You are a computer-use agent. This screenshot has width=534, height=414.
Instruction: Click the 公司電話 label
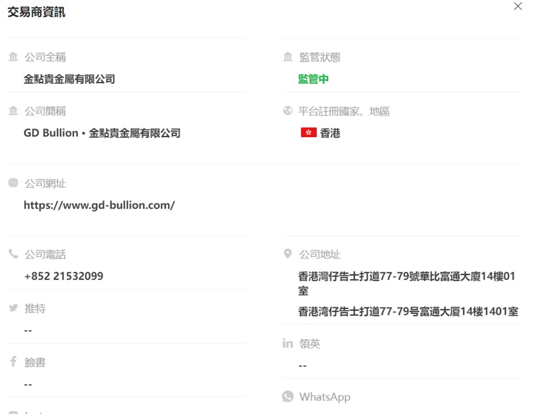pyautogui.click(x=45, y=254)
